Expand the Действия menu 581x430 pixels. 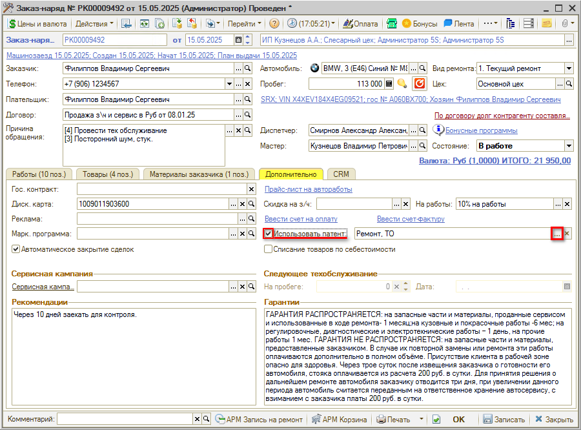94,23
